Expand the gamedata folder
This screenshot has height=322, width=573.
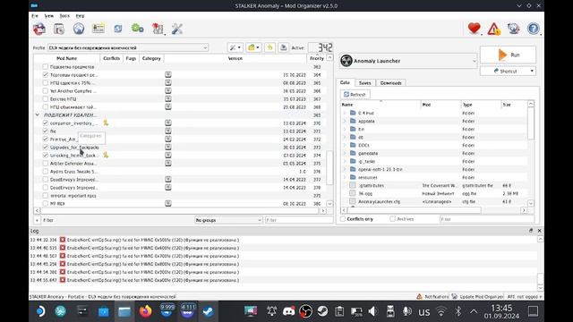344,153
